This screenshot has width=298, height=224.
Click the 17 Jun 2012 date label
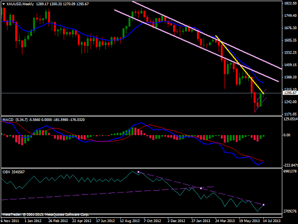(x=105, y=221)
